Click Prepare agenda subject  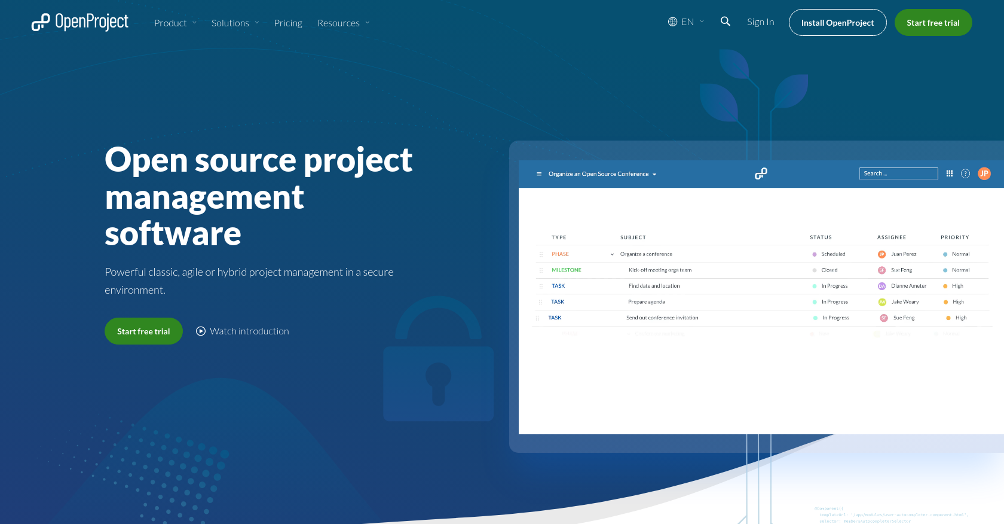pyautogui.click(x=646, y=302)
